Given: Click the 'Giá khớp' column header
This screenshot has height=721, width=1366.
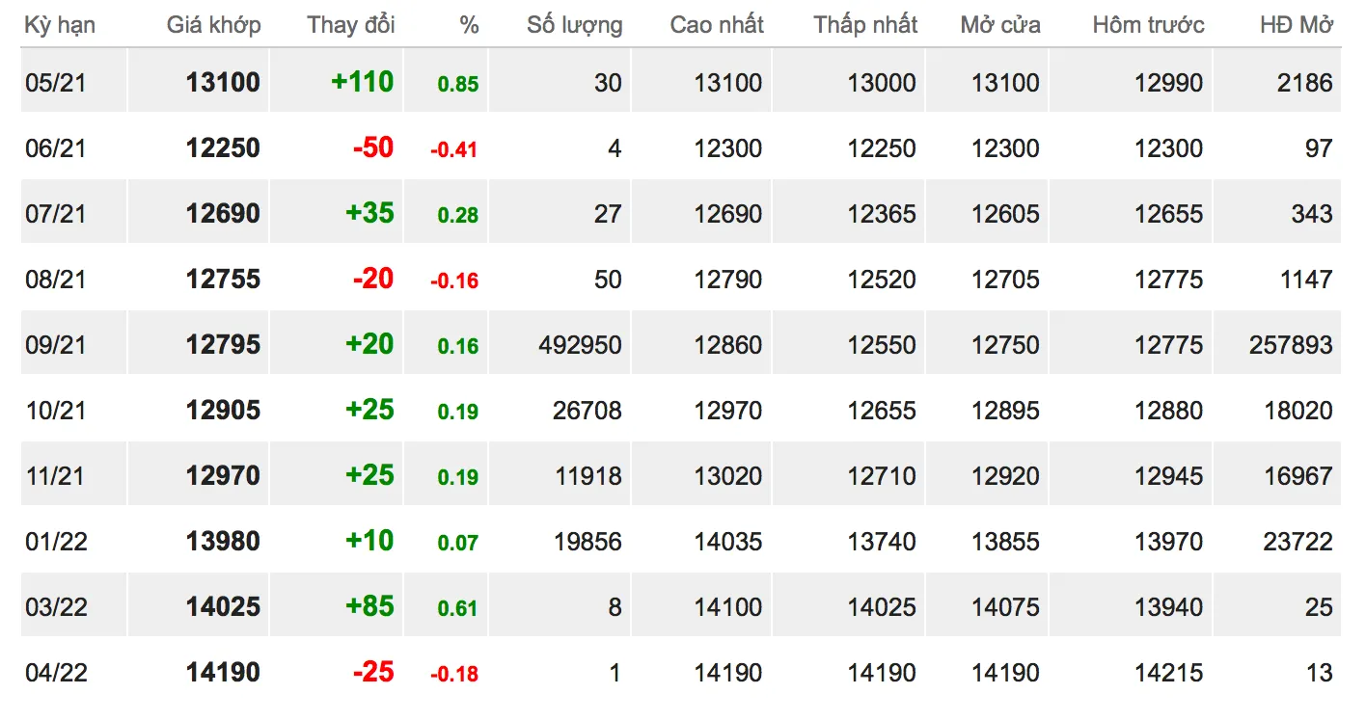Looking at the screenshot, I should tap(213, 25).
